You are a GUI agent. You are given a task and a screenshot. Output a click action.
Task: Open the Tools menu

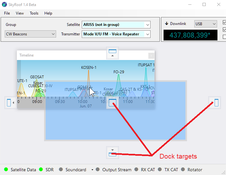(x=34, y=13)
